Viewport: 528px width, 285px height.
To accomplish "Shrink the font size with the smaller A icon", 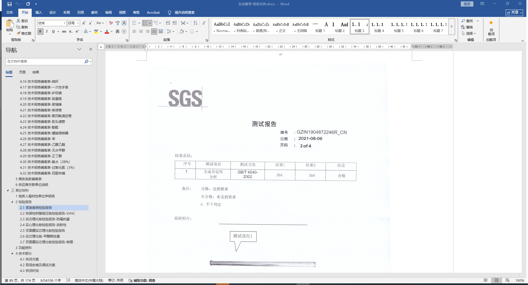I will coord(90,23).
